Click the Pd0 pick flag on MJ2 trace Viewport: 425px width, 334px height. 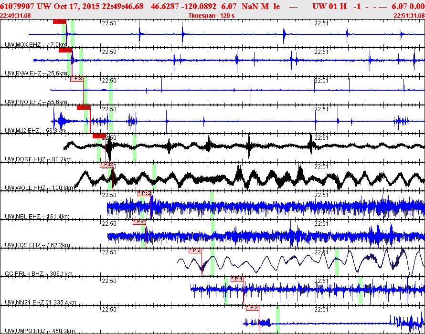tap(84, 107)
